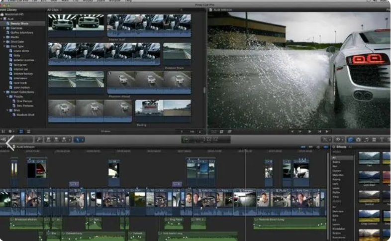Open the All Clips filter dropdown
This screenshot has width=391, height=241.
tap(54, 10)
